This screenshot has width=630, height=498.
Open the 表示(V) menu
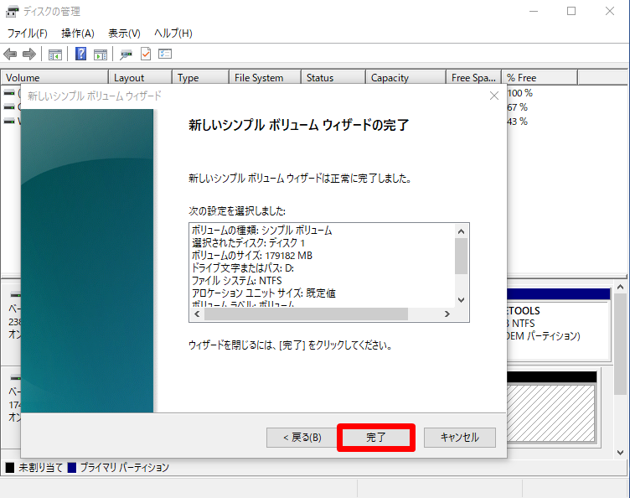pos(124,33)
